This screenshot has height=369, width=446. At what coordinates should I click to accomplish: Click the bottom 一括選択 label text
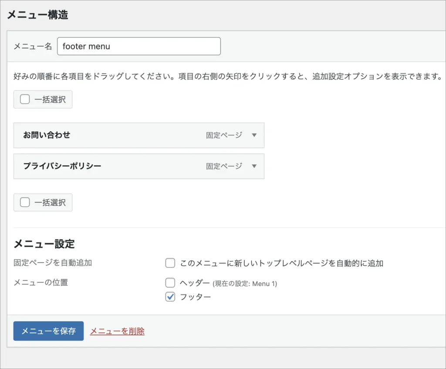tap(50, 202)
